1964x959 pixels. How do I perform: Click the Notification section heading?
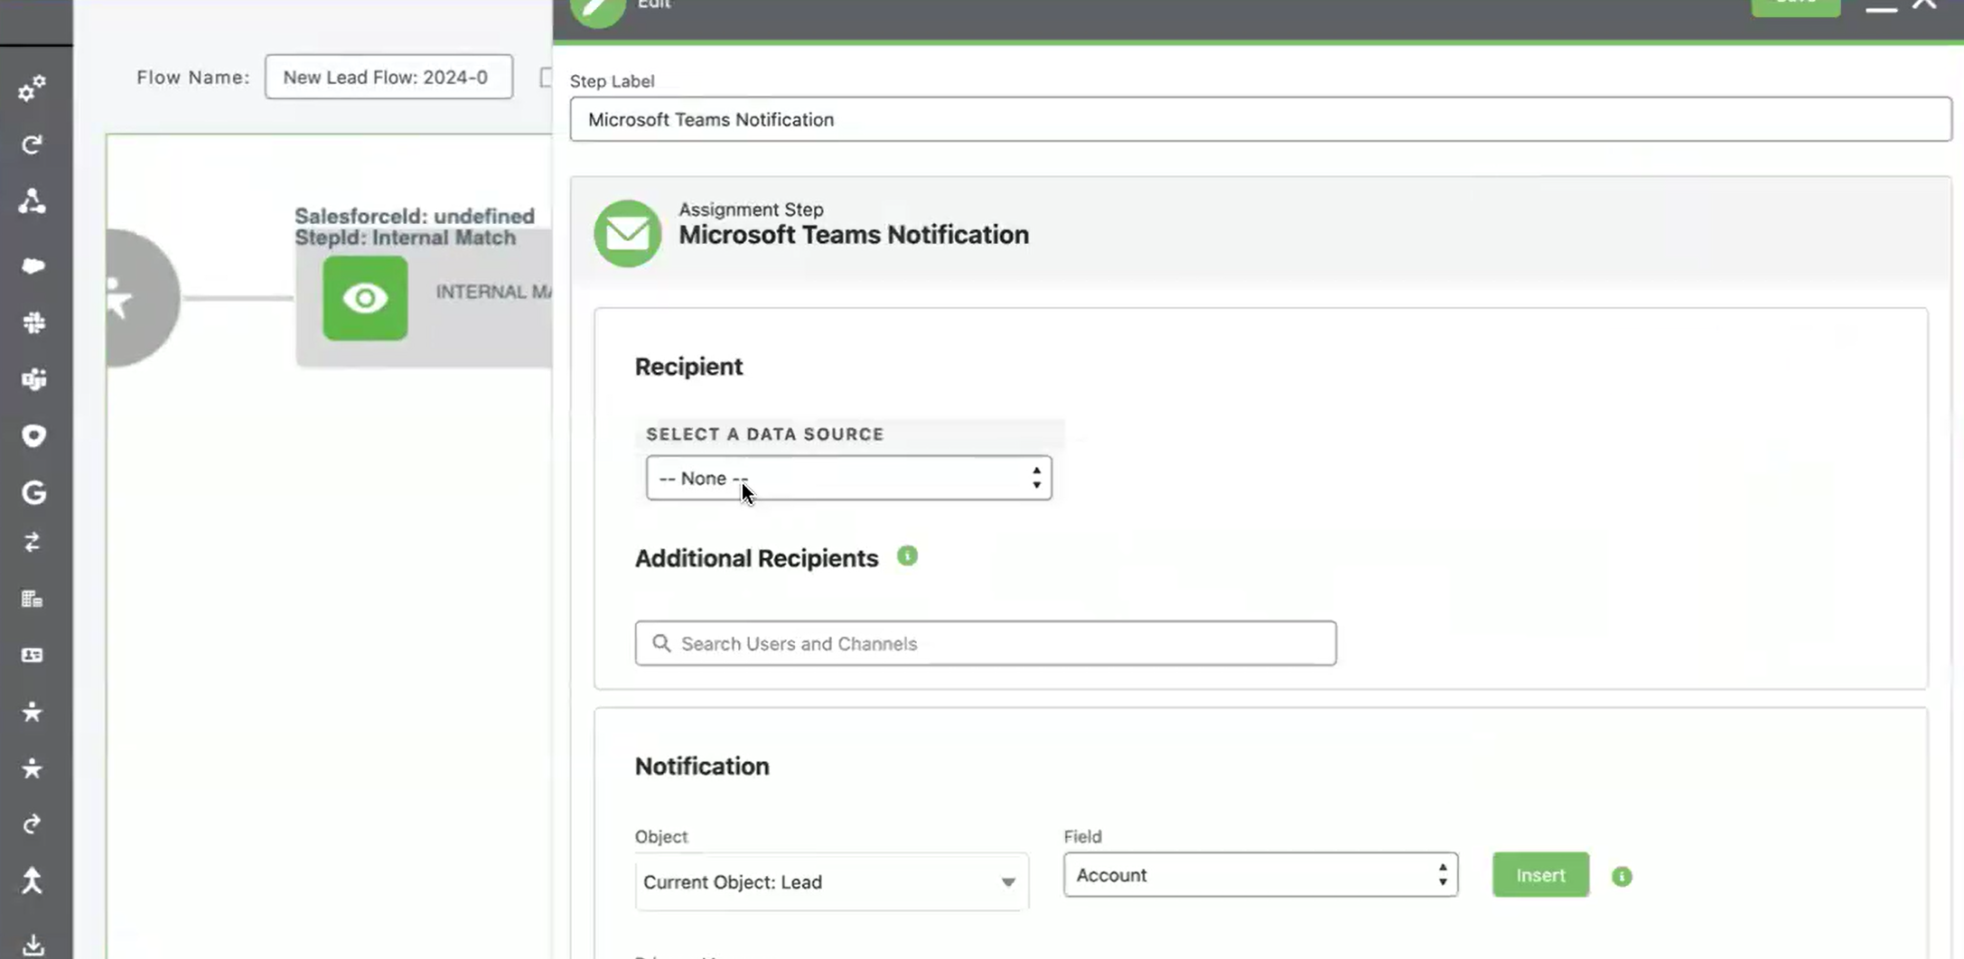pyautogui.click(x=702, y=766)
